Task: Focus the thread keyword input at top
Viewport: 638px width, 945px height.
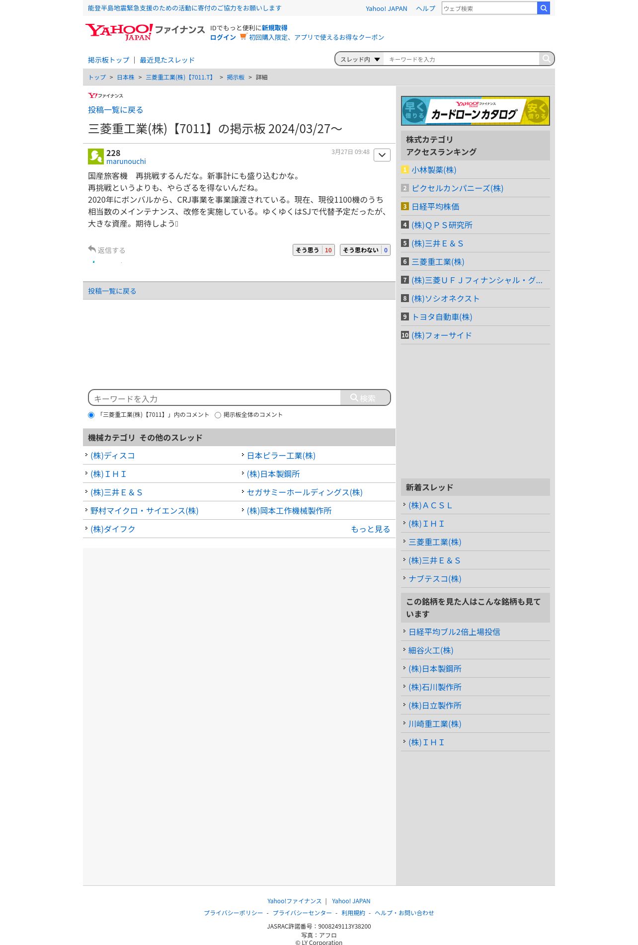Action: pos(461,59)
